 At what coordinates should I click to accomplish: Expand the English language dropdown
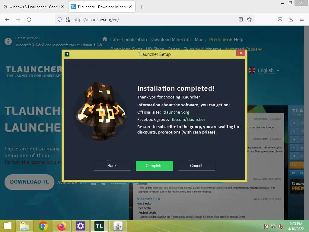pos(268,70)
